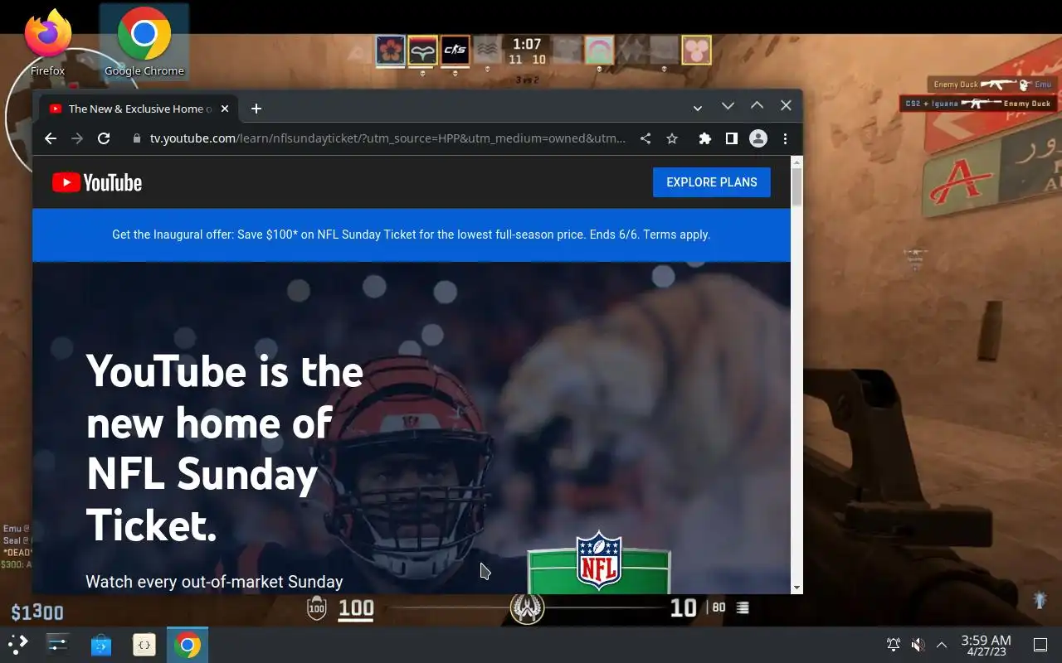The image size is (1062, 663).
Task: Open Chrome's three-dot menu
Action: pyautogui.click(x=785, y=138)
